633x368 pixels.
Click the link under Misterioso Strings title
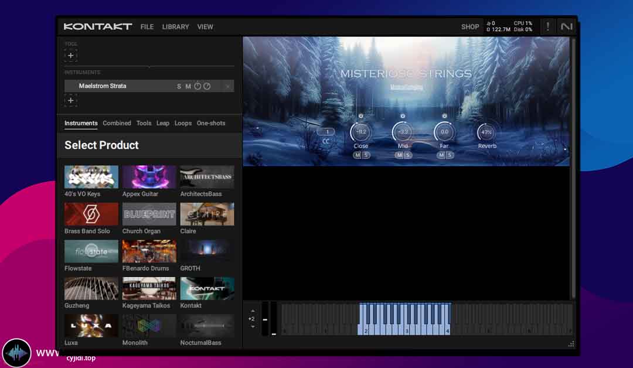(x=406, y=87)
